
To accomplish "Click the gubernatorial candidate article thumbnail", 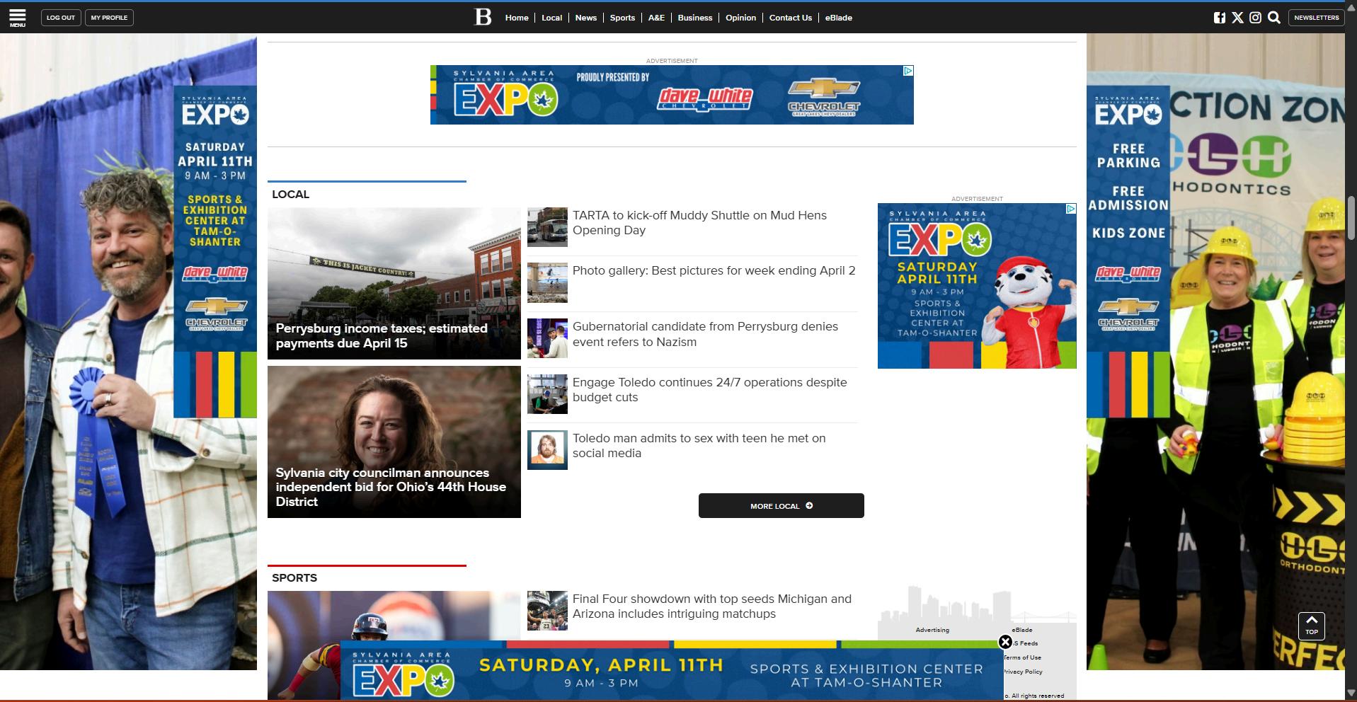I will 547,338.
